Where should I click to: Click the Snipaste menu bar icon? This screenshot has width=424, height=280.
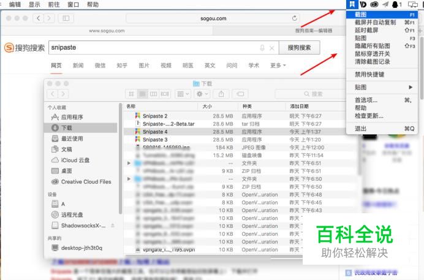coord(352,4)
